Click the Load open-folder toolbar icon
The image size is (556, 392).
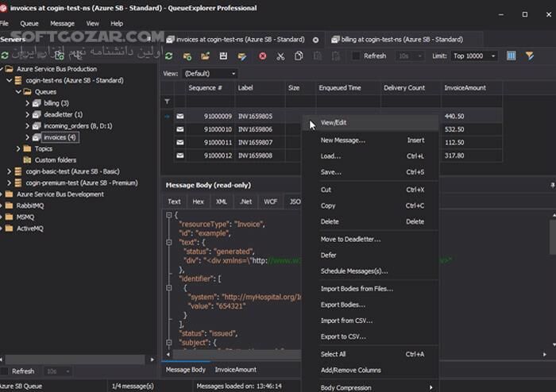(206, 56)
